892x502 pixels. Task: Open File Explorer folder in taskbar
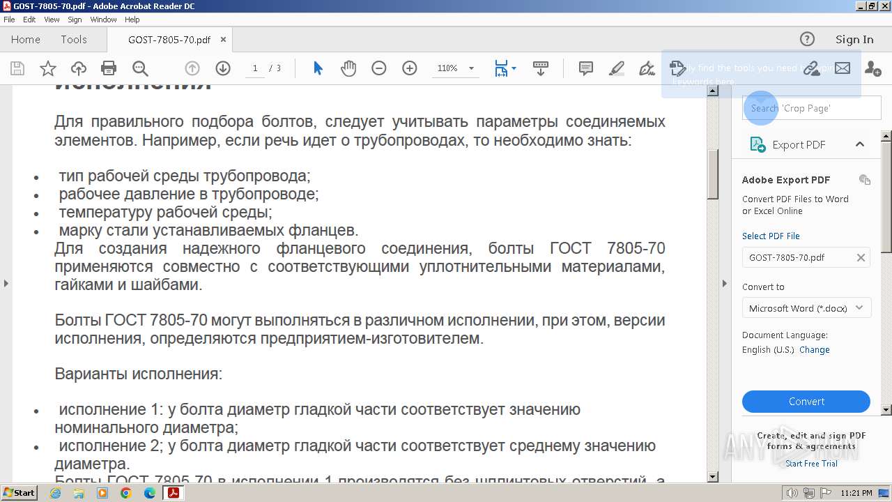click(x=79, y=493)
